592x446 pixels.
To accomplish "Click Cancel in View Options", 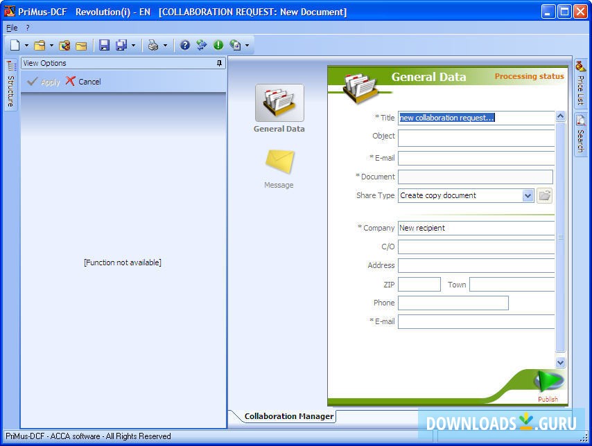I will click(x=83, y=81).
